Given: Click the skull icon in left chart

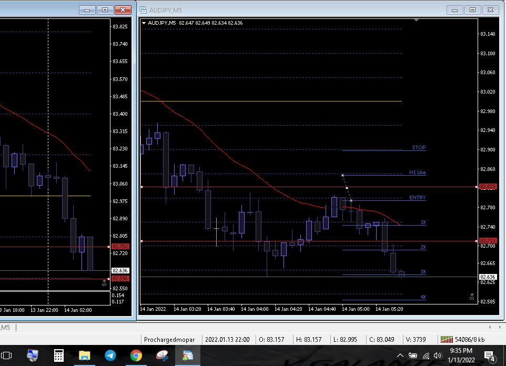Looking at the screenshot, I should [x=104, y=283].
